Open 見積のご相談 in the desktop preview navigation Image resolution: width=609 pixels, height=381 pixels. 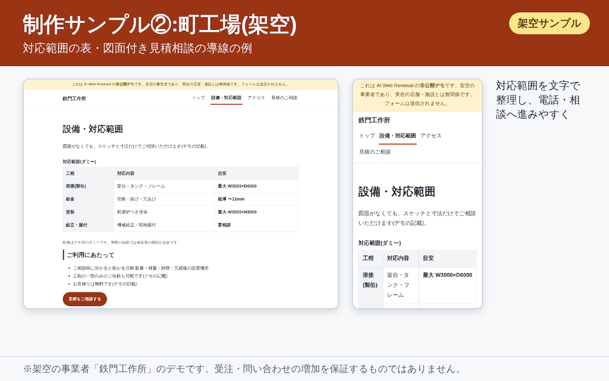(284, 98)
